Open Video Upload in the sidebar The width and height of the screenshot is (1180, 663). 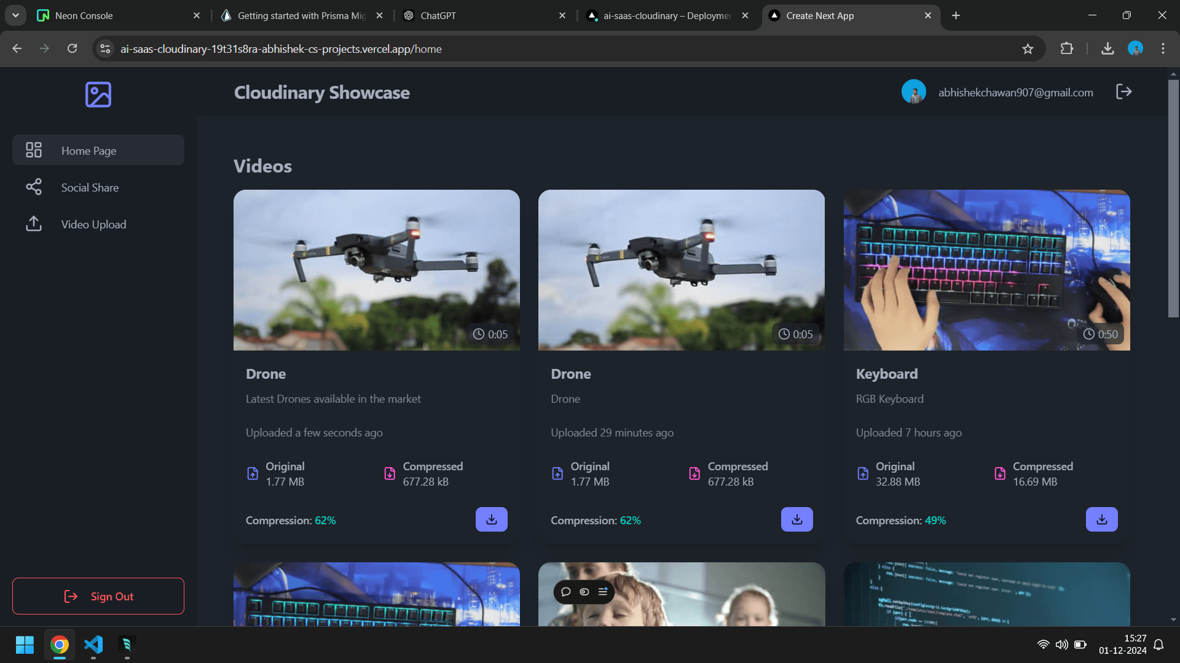[98, 224]
